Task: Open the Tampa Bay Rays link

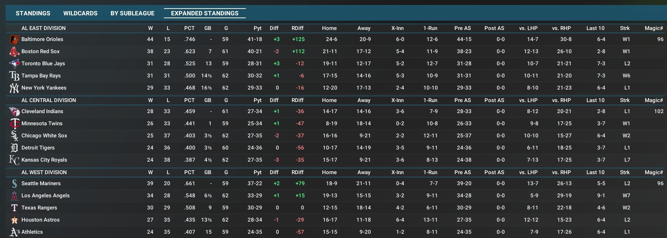Action: 41,76
